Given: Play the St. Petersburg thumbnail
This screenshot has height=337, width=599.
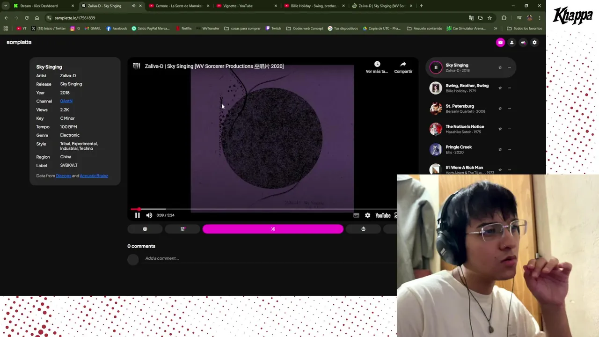Looking at the screenshot, I should point(436,108).
